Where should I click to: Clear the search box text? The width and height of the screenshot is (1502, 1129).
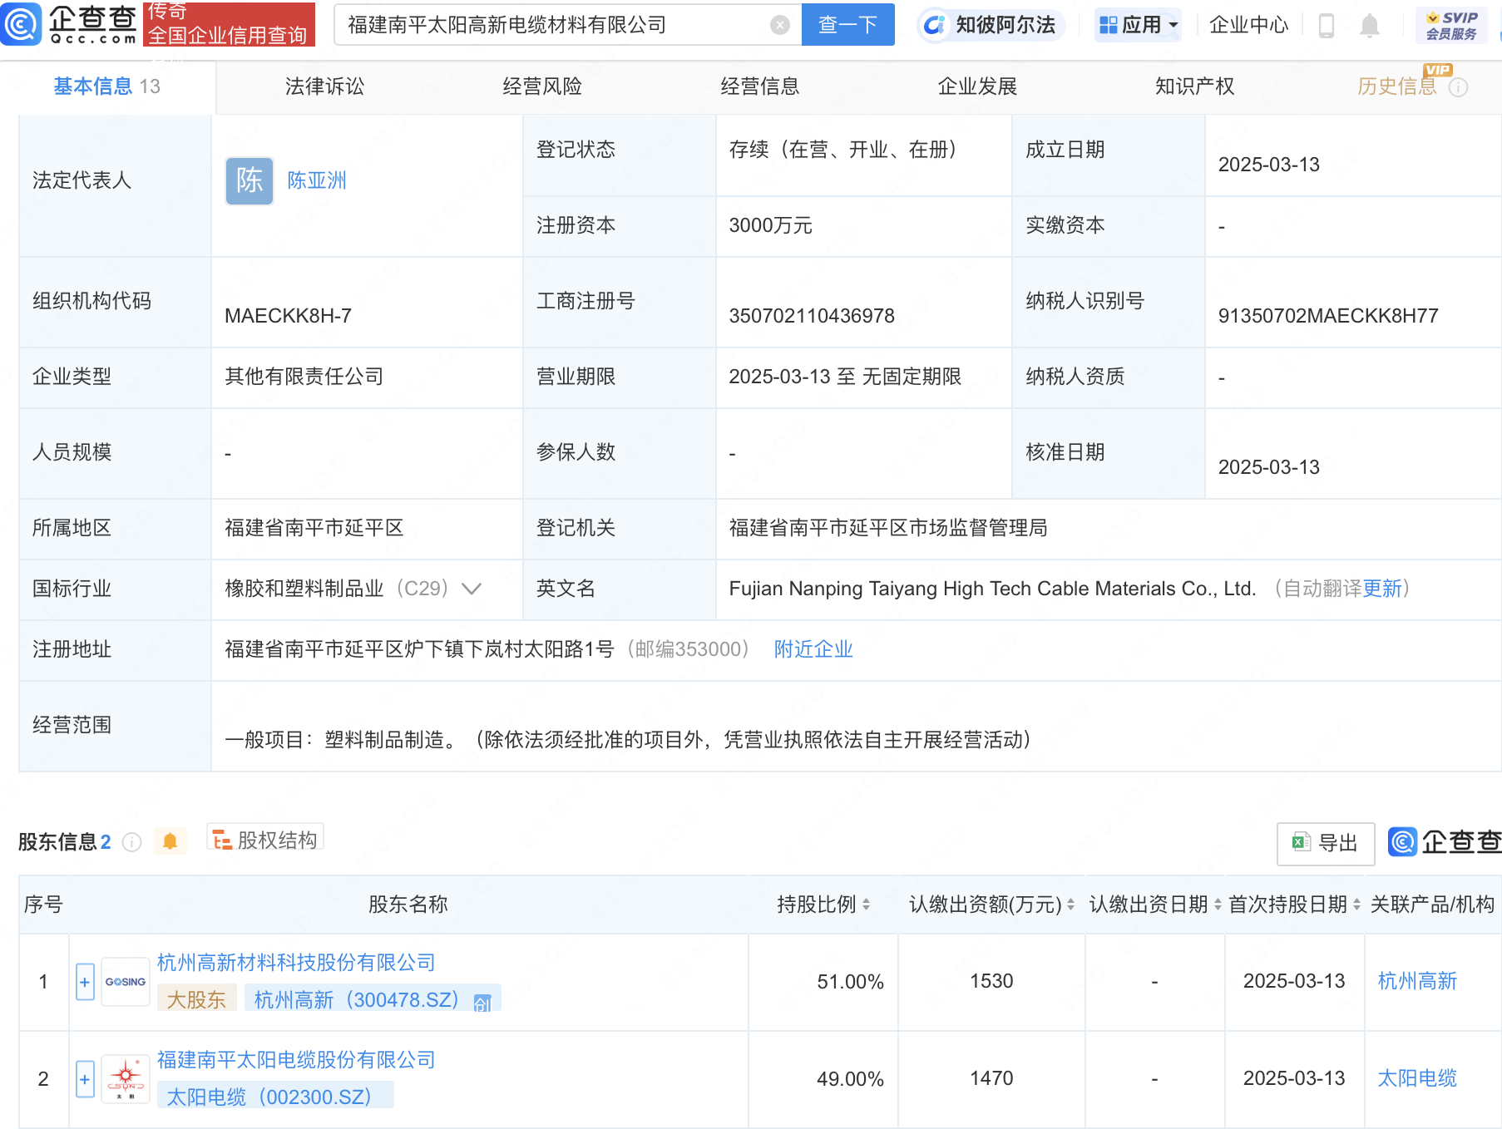click(x=779, y=25)
